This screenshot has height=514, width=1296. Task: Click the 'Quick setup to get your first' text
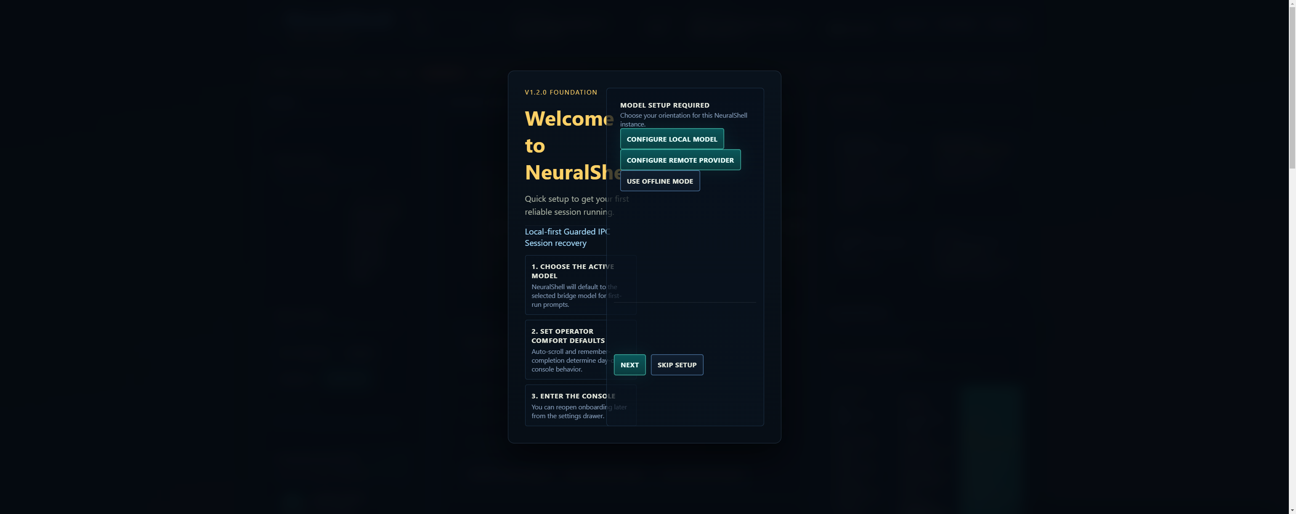coord(576,198)
